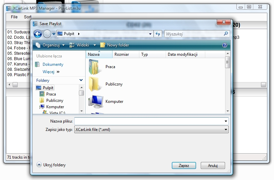Select the Praca folder icon in file list

[94, 67]
